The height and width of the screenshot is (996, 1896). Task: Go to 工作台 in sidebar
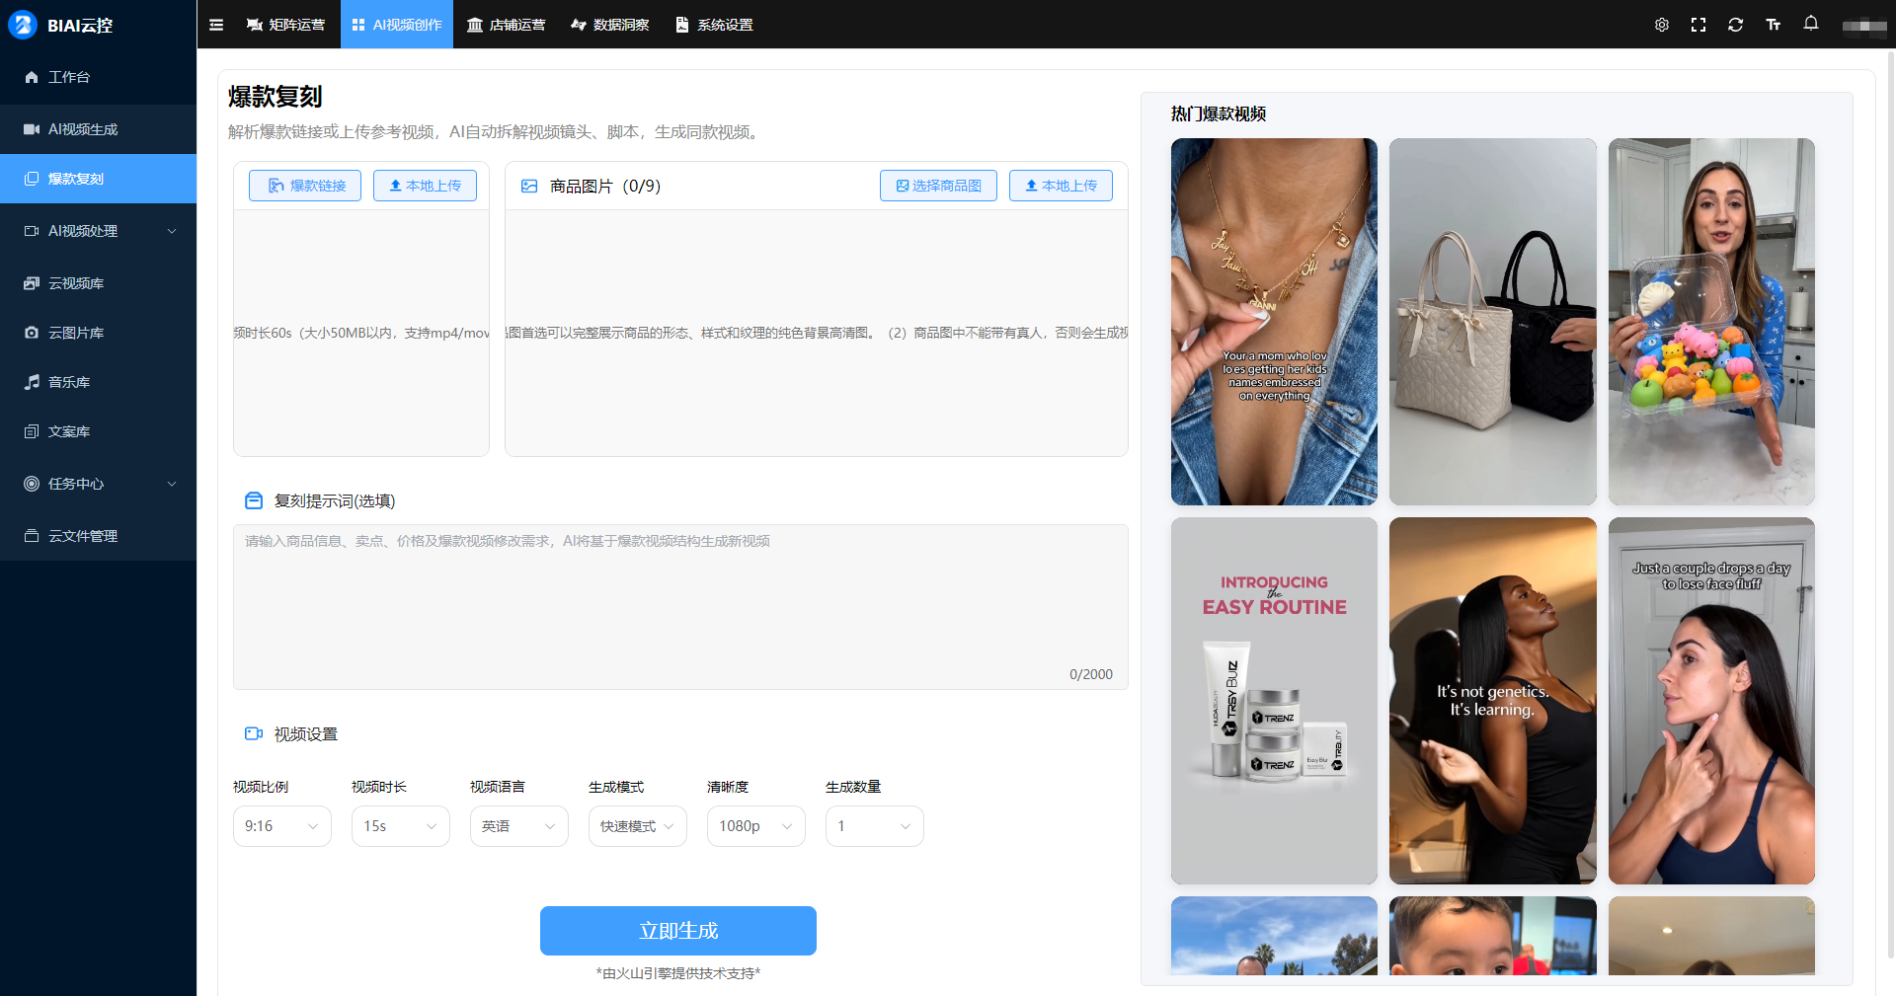(98, 77)
